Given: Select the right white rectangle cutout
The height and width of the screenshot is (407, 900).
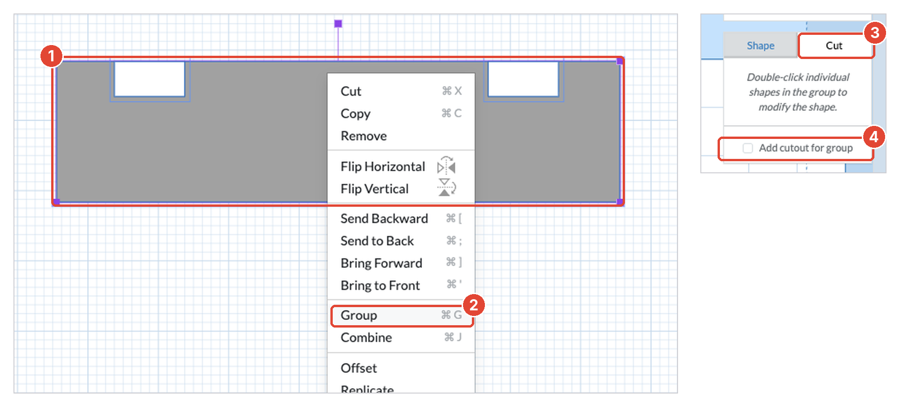Looking at the screenshot, I should point(523,79).
